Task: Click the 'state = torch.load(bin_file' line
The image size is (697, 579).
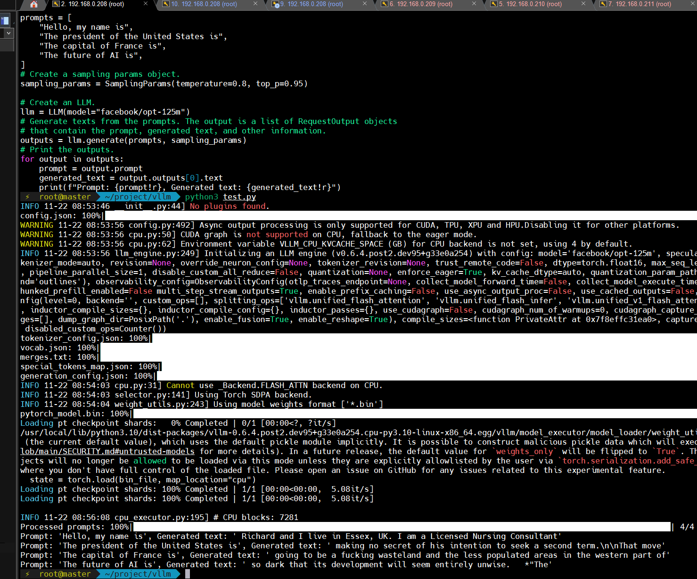Action: (143, 480)
